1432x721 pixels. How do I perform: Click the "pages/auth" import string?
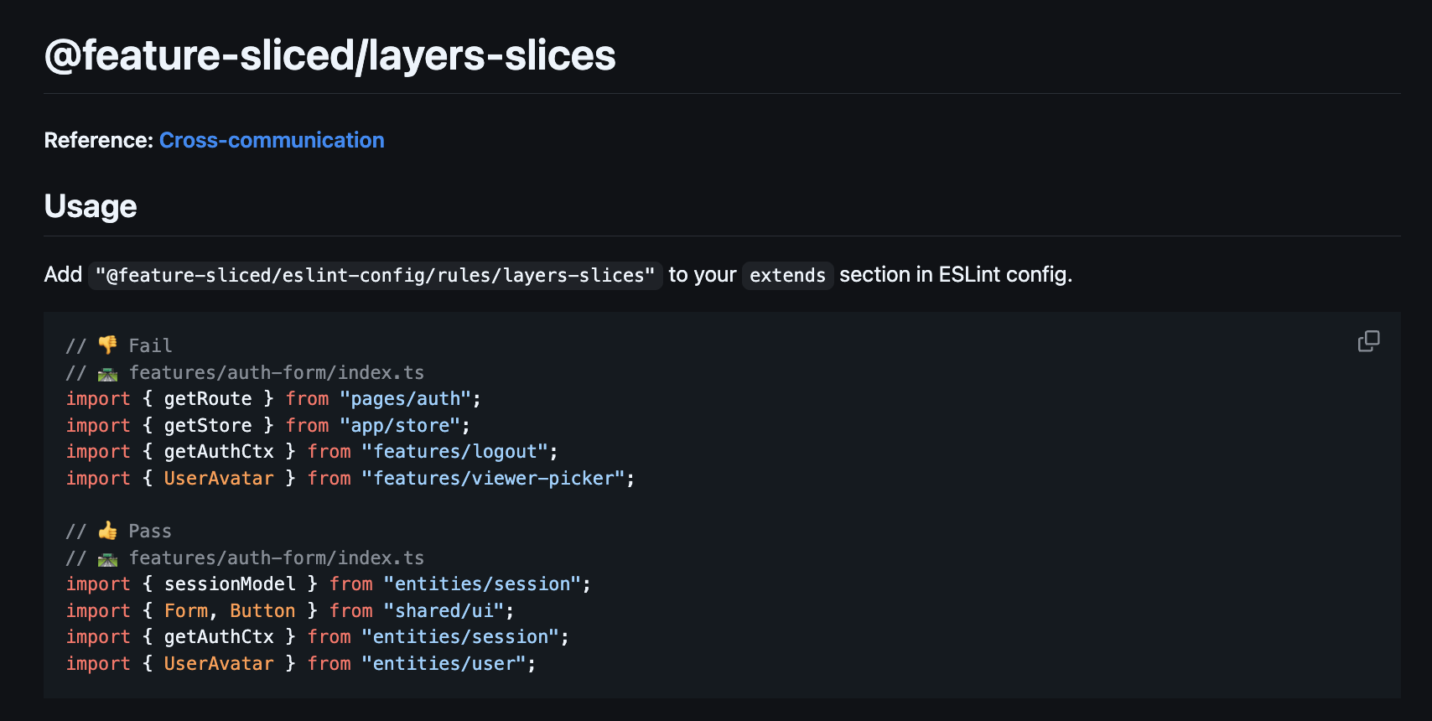406,399
